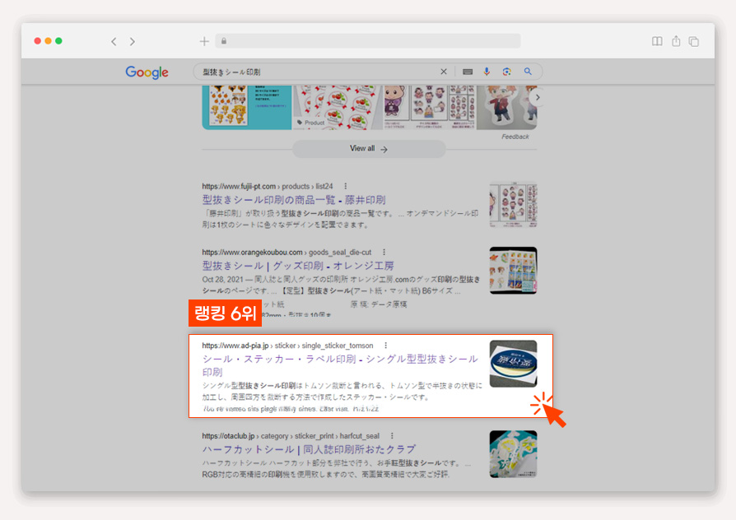Click the share icon in the browser toolbar

[x=676, y=41]
